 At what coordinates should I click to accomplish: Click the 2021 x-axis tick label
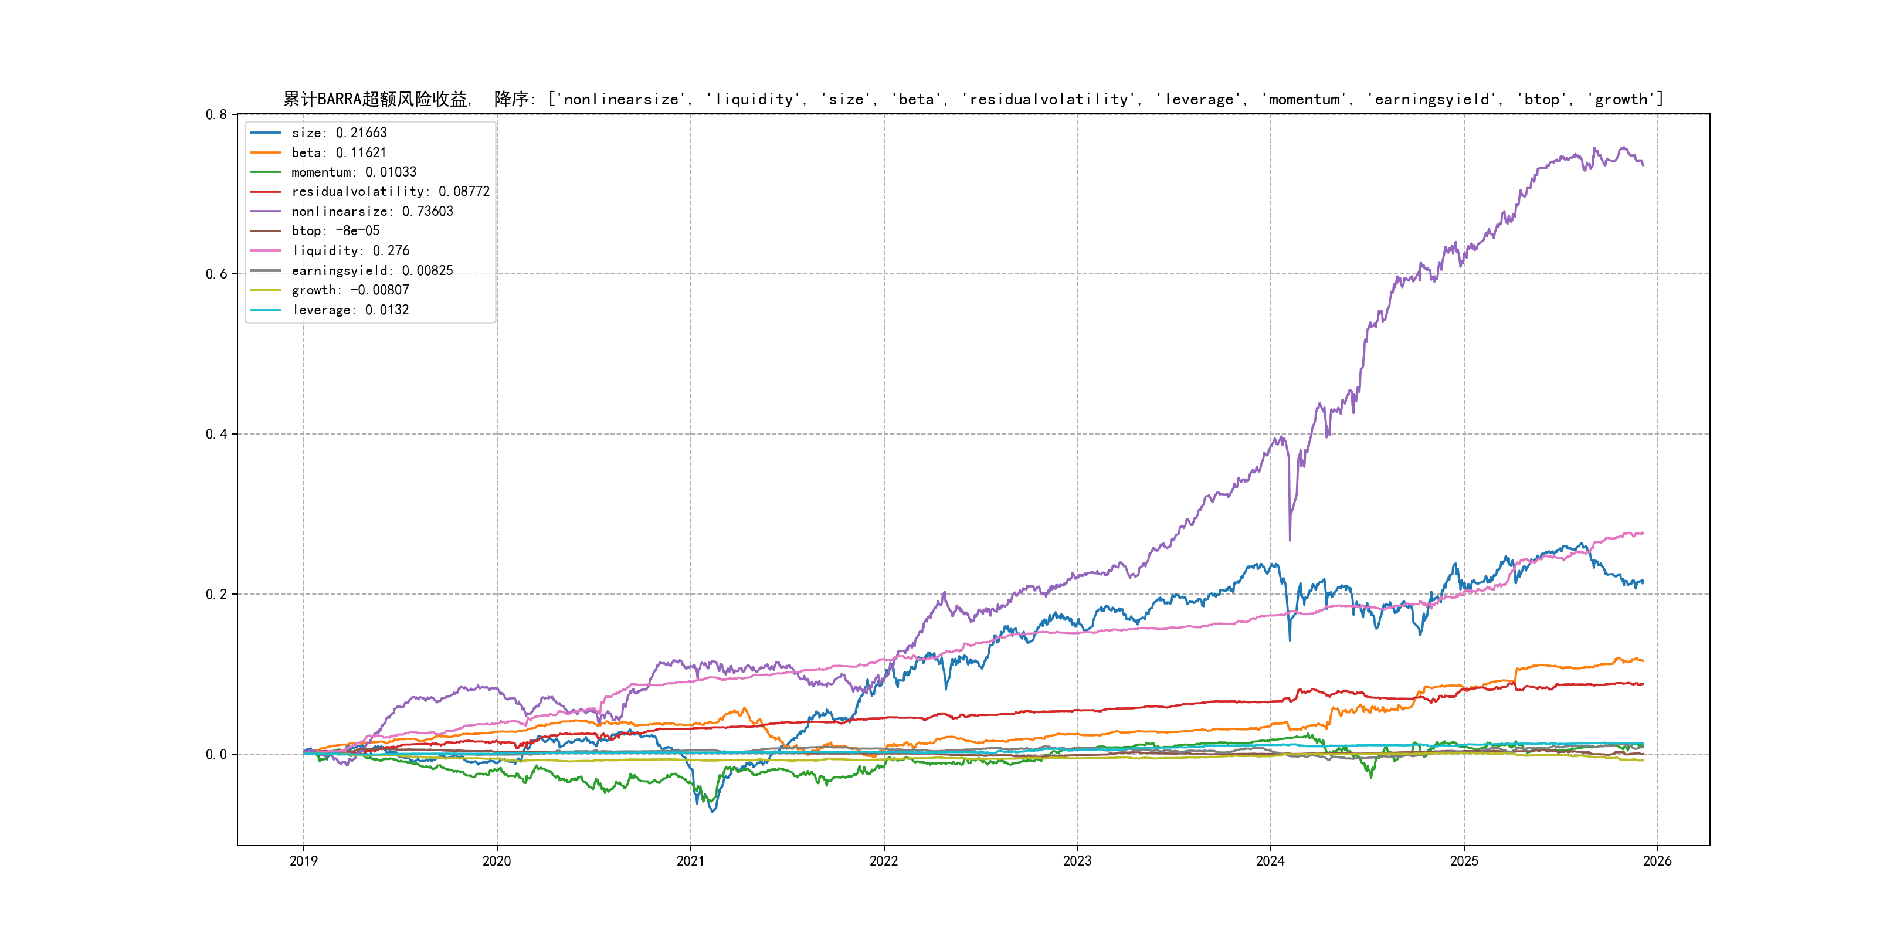tap(690, 861)
